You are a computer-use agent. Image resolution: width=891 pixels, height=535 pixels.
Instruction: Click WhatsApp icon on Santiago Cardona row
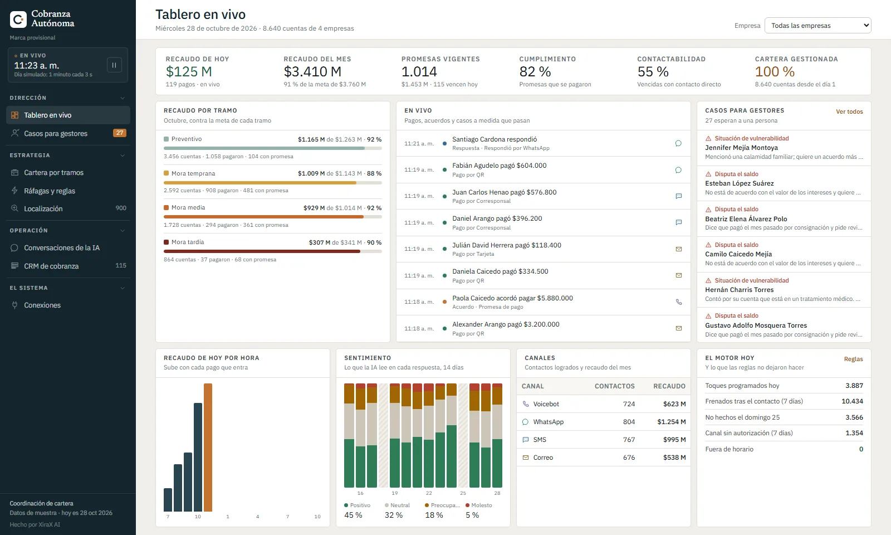pos(678,143)
